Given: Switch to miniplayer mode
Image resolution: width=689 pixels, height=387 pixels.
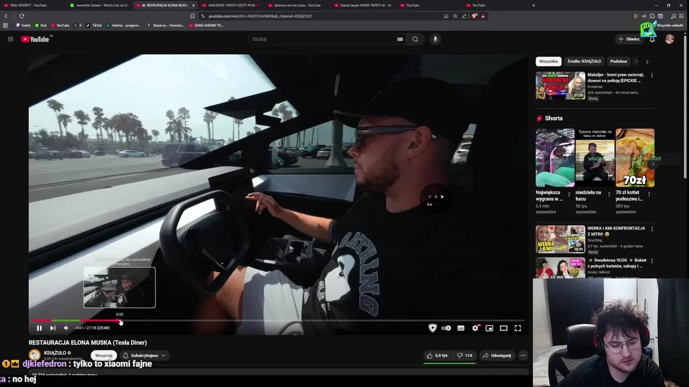Looking at the screenshot, I should [x=489, y=328].
